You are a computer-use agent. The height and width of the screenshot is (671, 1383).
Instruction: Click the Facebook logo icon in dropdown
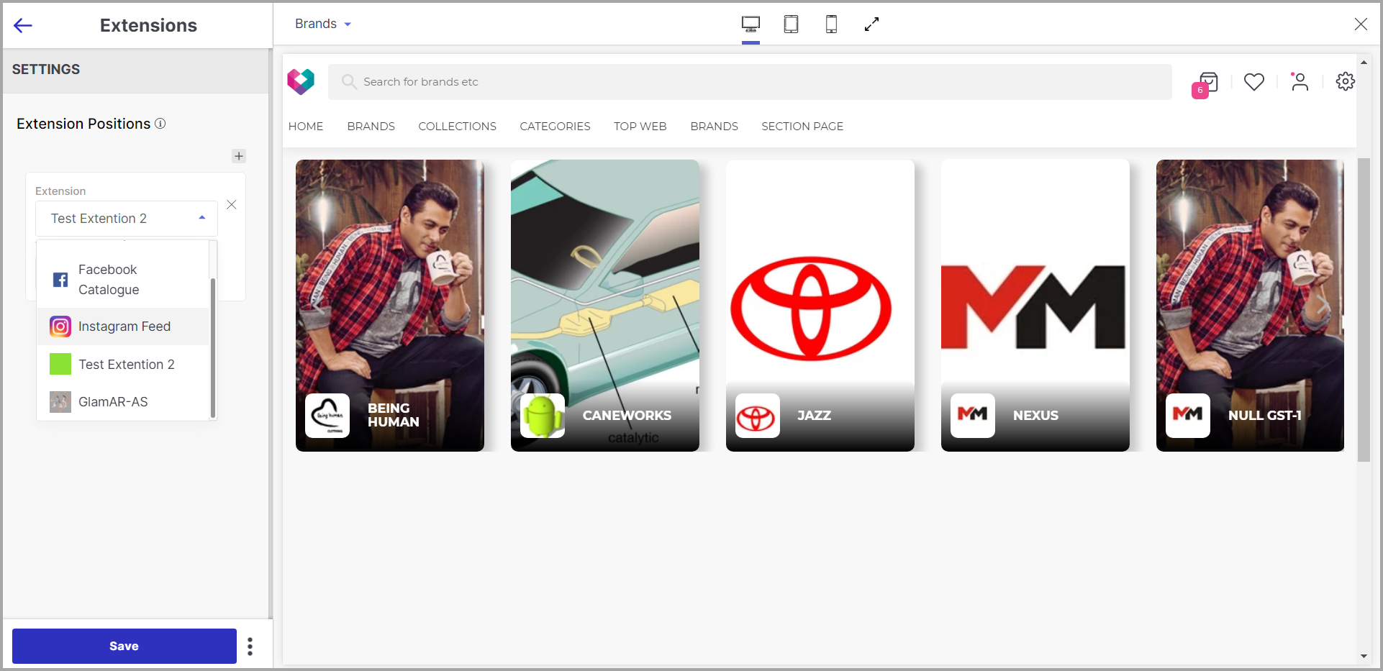[60, 280]
